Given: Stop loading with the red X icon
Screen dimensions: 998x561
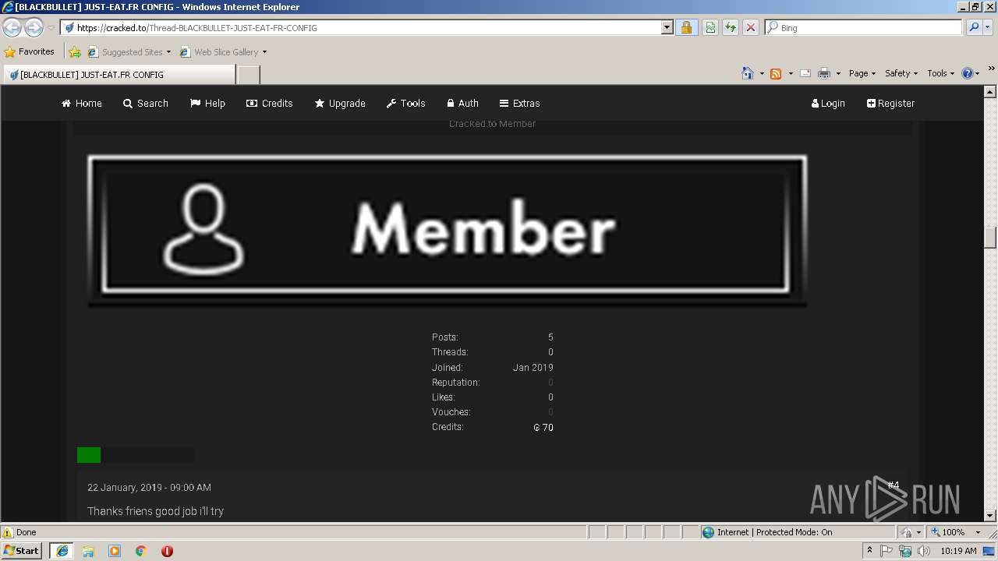Looking at the screenshot, I should pyautogui.click(x=751, y=28).
